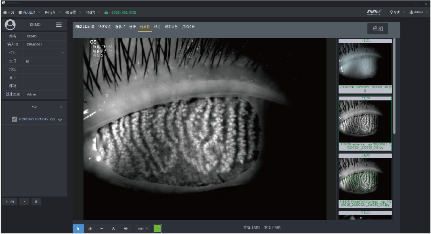Expand the favorites menu chevron
Image resolution: width=431 pixels, height=234 pixels.
[98, 12]
